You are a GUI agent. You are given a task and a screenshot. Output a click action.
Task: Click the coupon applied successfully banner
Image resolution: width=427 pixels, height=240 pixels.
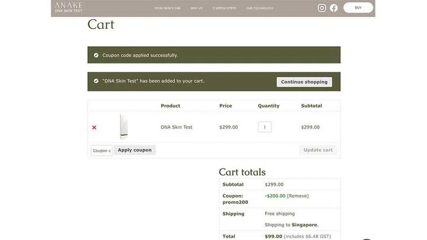(x=213, y=55)
